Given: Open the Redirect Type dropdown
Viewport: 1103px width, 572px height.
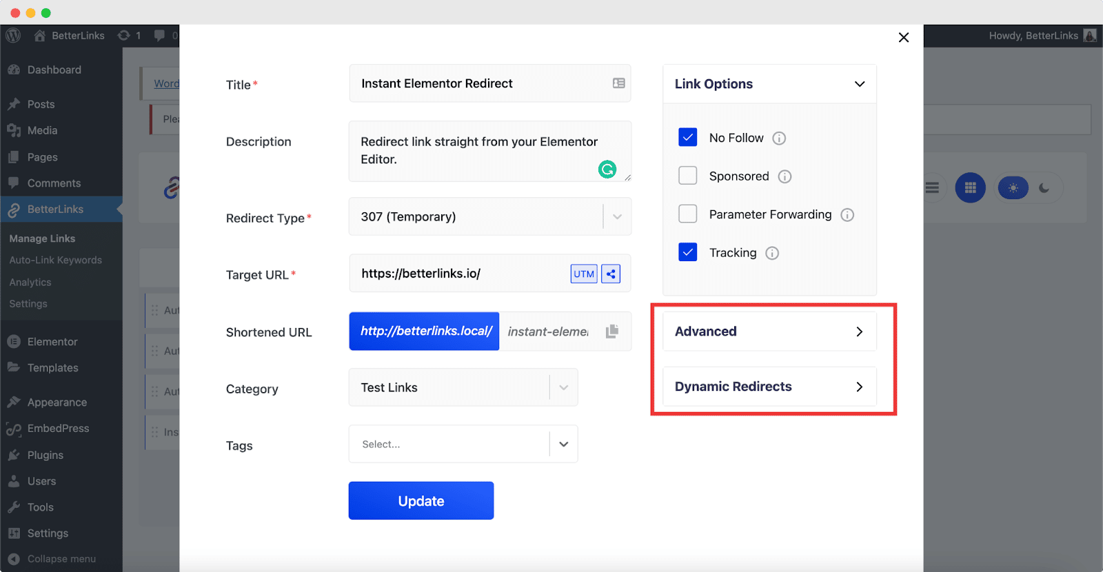Looking at the screenshot, I should coord(490,216).
